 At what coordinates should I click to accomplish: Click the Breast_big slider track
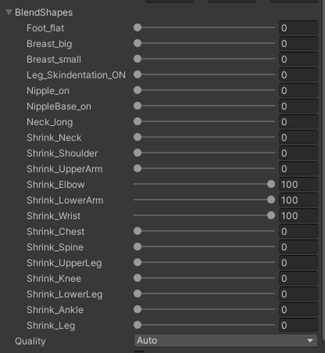pyautogui.click(x=204, y=43)
